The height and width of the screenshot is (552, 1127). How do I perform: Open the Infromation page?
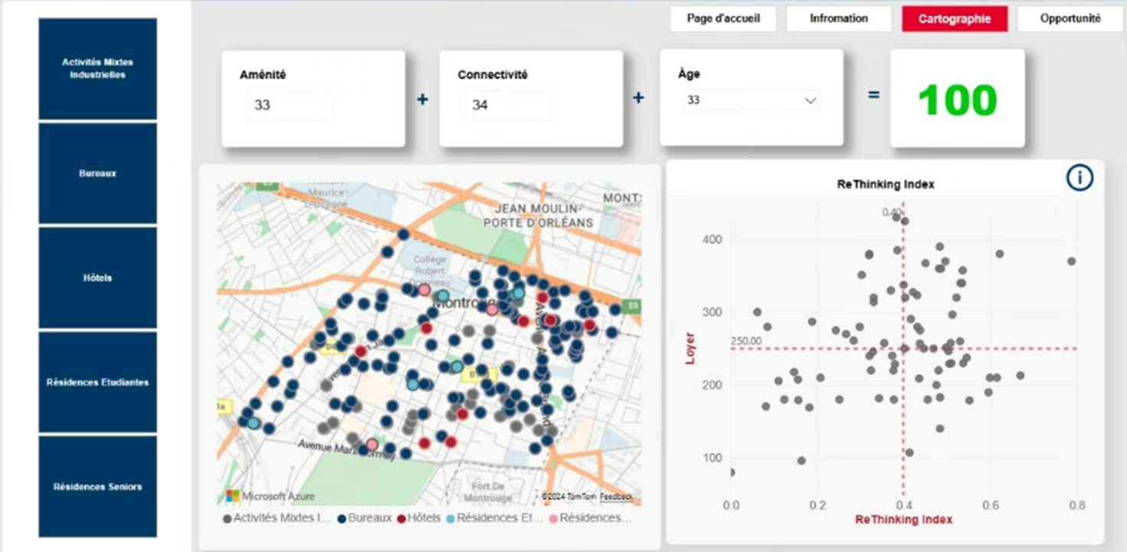point(838,18)
